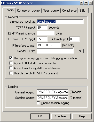Click the IP Interface to use field
Viewport: 94px width, 122px height.
(x=49, y=45)
